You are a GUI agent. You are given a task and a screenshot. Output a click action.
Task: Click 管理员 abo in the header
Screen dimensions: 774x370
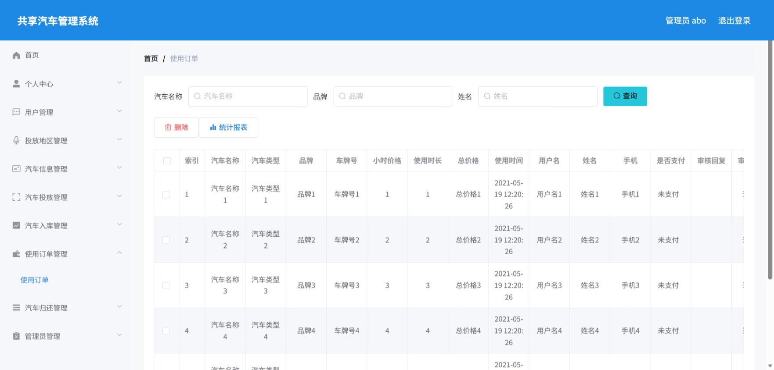click(686, 21)
